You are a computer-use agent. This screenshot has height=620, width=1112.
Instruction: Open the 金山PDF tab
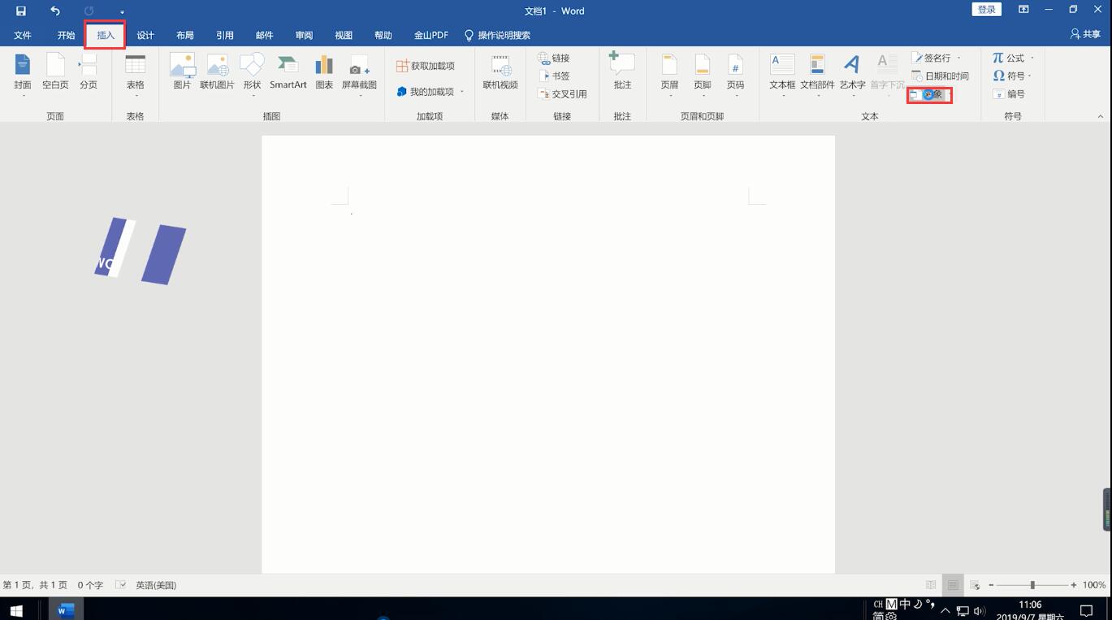click(x=431, y=35)
